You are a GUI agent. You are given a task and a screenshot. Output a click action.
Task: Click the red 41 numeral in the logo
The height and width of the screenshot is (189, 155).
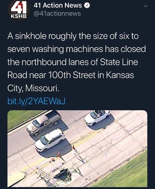tap(19, 8)
